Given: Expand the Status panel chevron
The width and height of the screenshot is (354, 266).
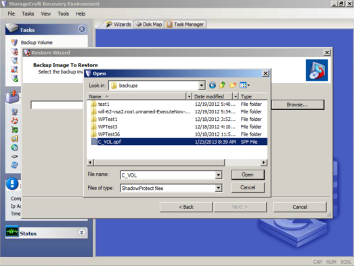Looking at the screenshot, I should coord(81,233).
